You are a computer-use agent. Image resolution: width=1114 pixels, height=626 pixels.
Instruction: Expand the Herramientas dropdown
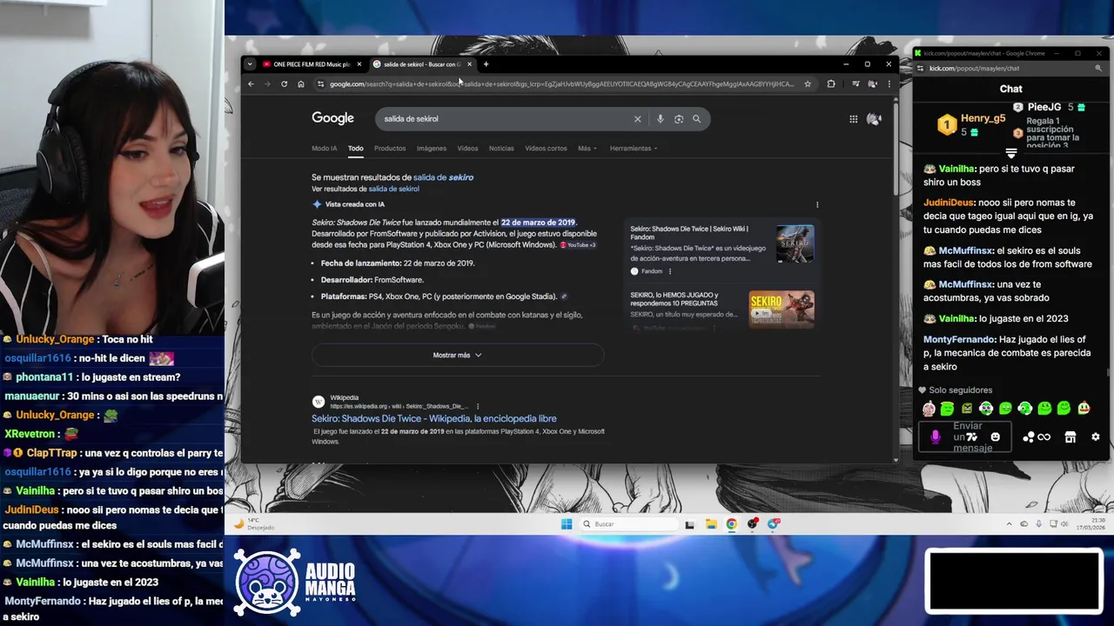click(634, 149)
